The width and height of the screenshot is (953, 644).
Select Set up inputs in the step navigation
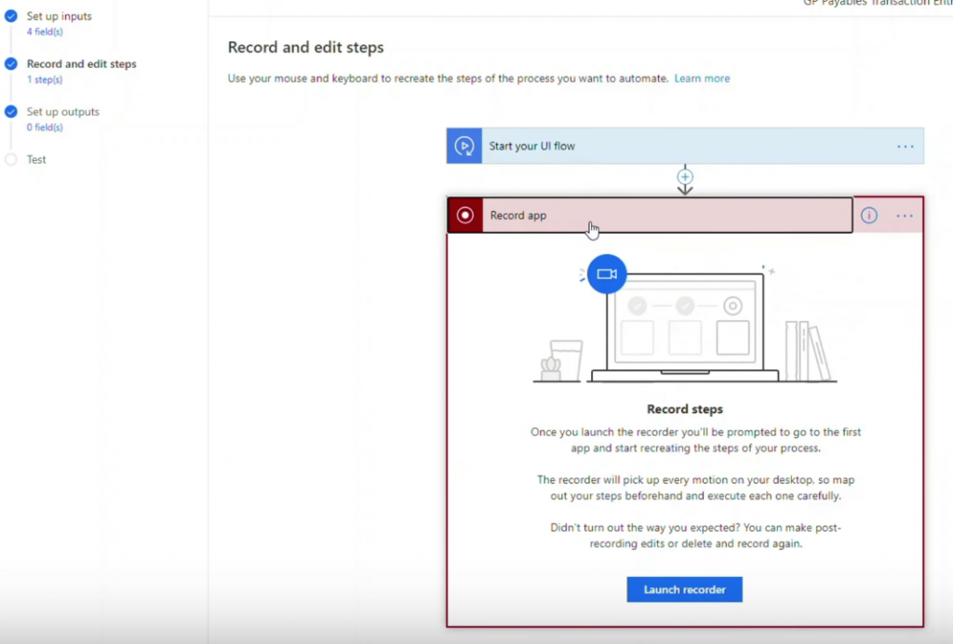point(58,16)
